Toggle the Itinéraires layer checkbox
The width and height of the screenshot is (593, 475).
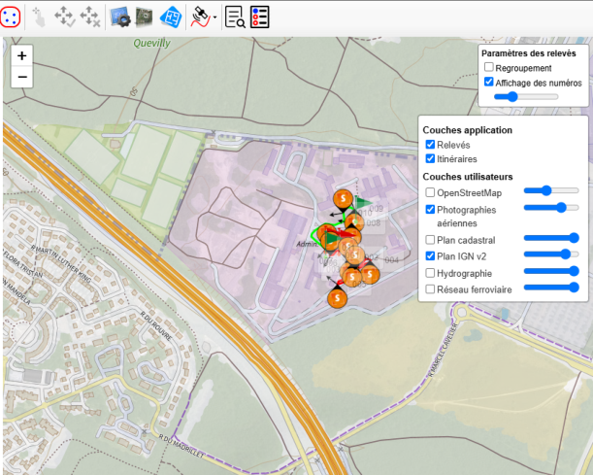click(x=431, y=158)
